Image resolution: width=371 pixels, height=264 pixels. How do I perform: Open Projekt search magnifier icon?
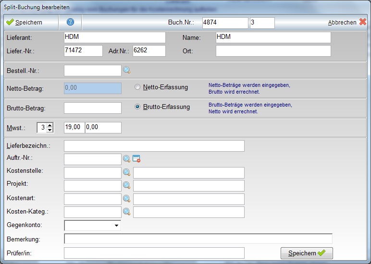(x=126, y=185)
